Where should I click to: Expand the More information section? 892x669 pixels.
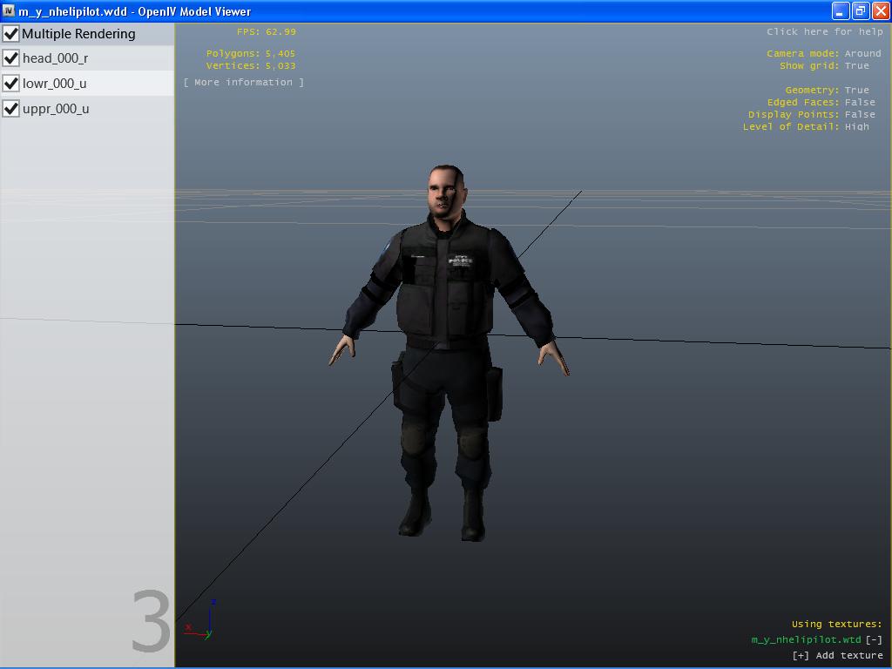click(244, 83)
